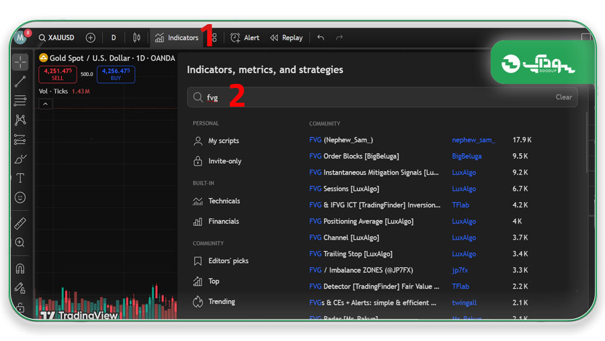Screen dimensions: 605x341
Task: Open TFlab author link on FVG Detector row
Action: [x=460, y=286]
